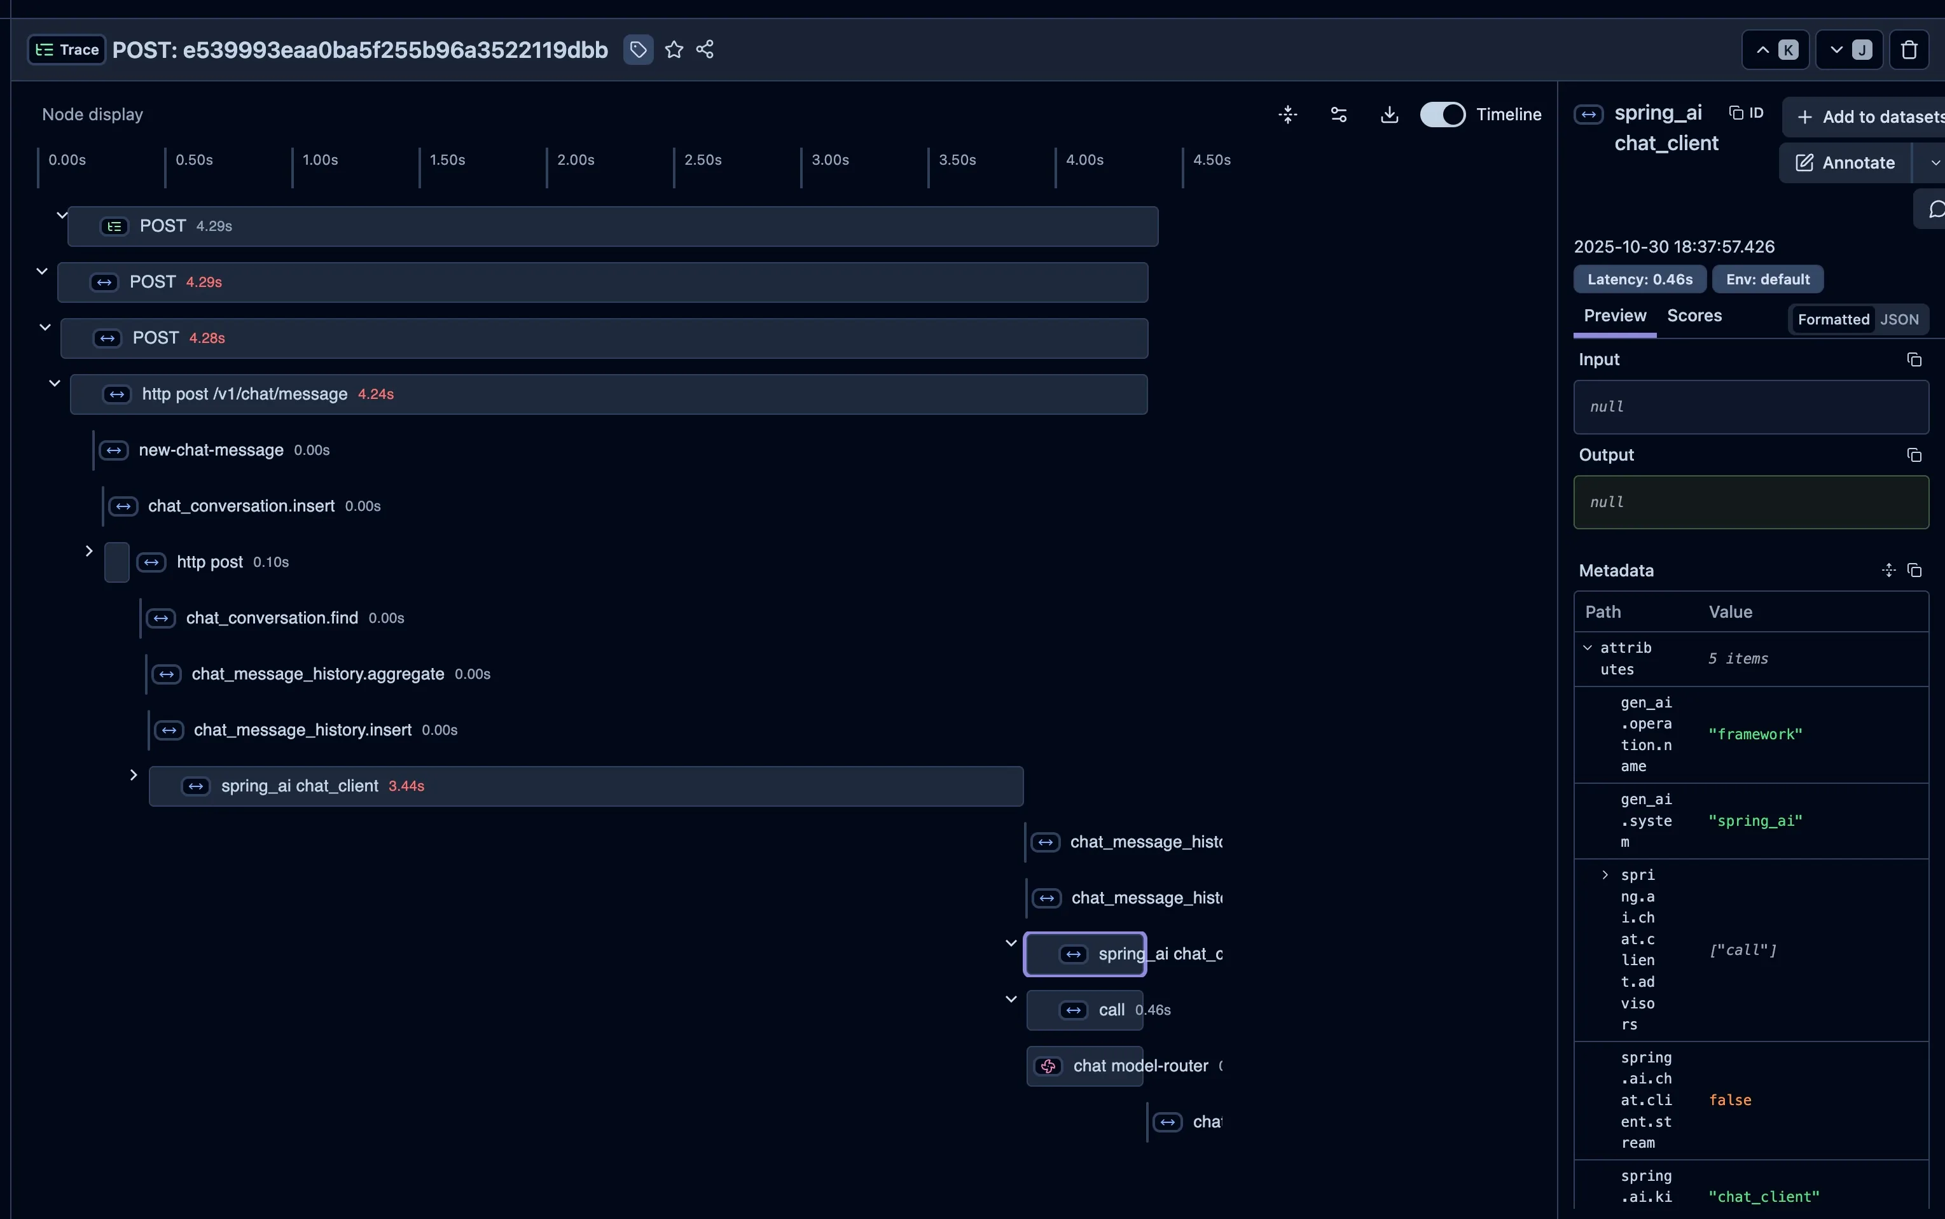Collapse the attributes metadata row
The height and width of the screenshot is (1219, 1945).
[x=1588, y=648]
